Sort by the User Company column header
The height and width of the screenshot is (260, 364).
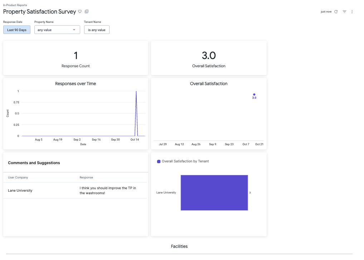coord(18,177)
